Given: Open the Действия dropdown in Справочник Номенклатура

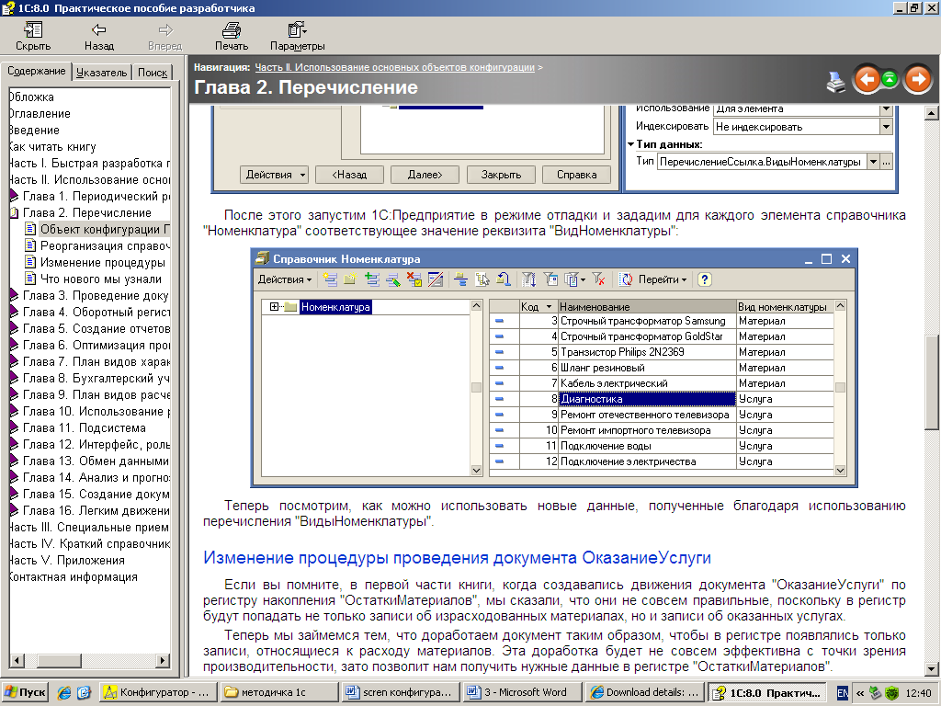Looking at the screenshot, I should point(284,279).
